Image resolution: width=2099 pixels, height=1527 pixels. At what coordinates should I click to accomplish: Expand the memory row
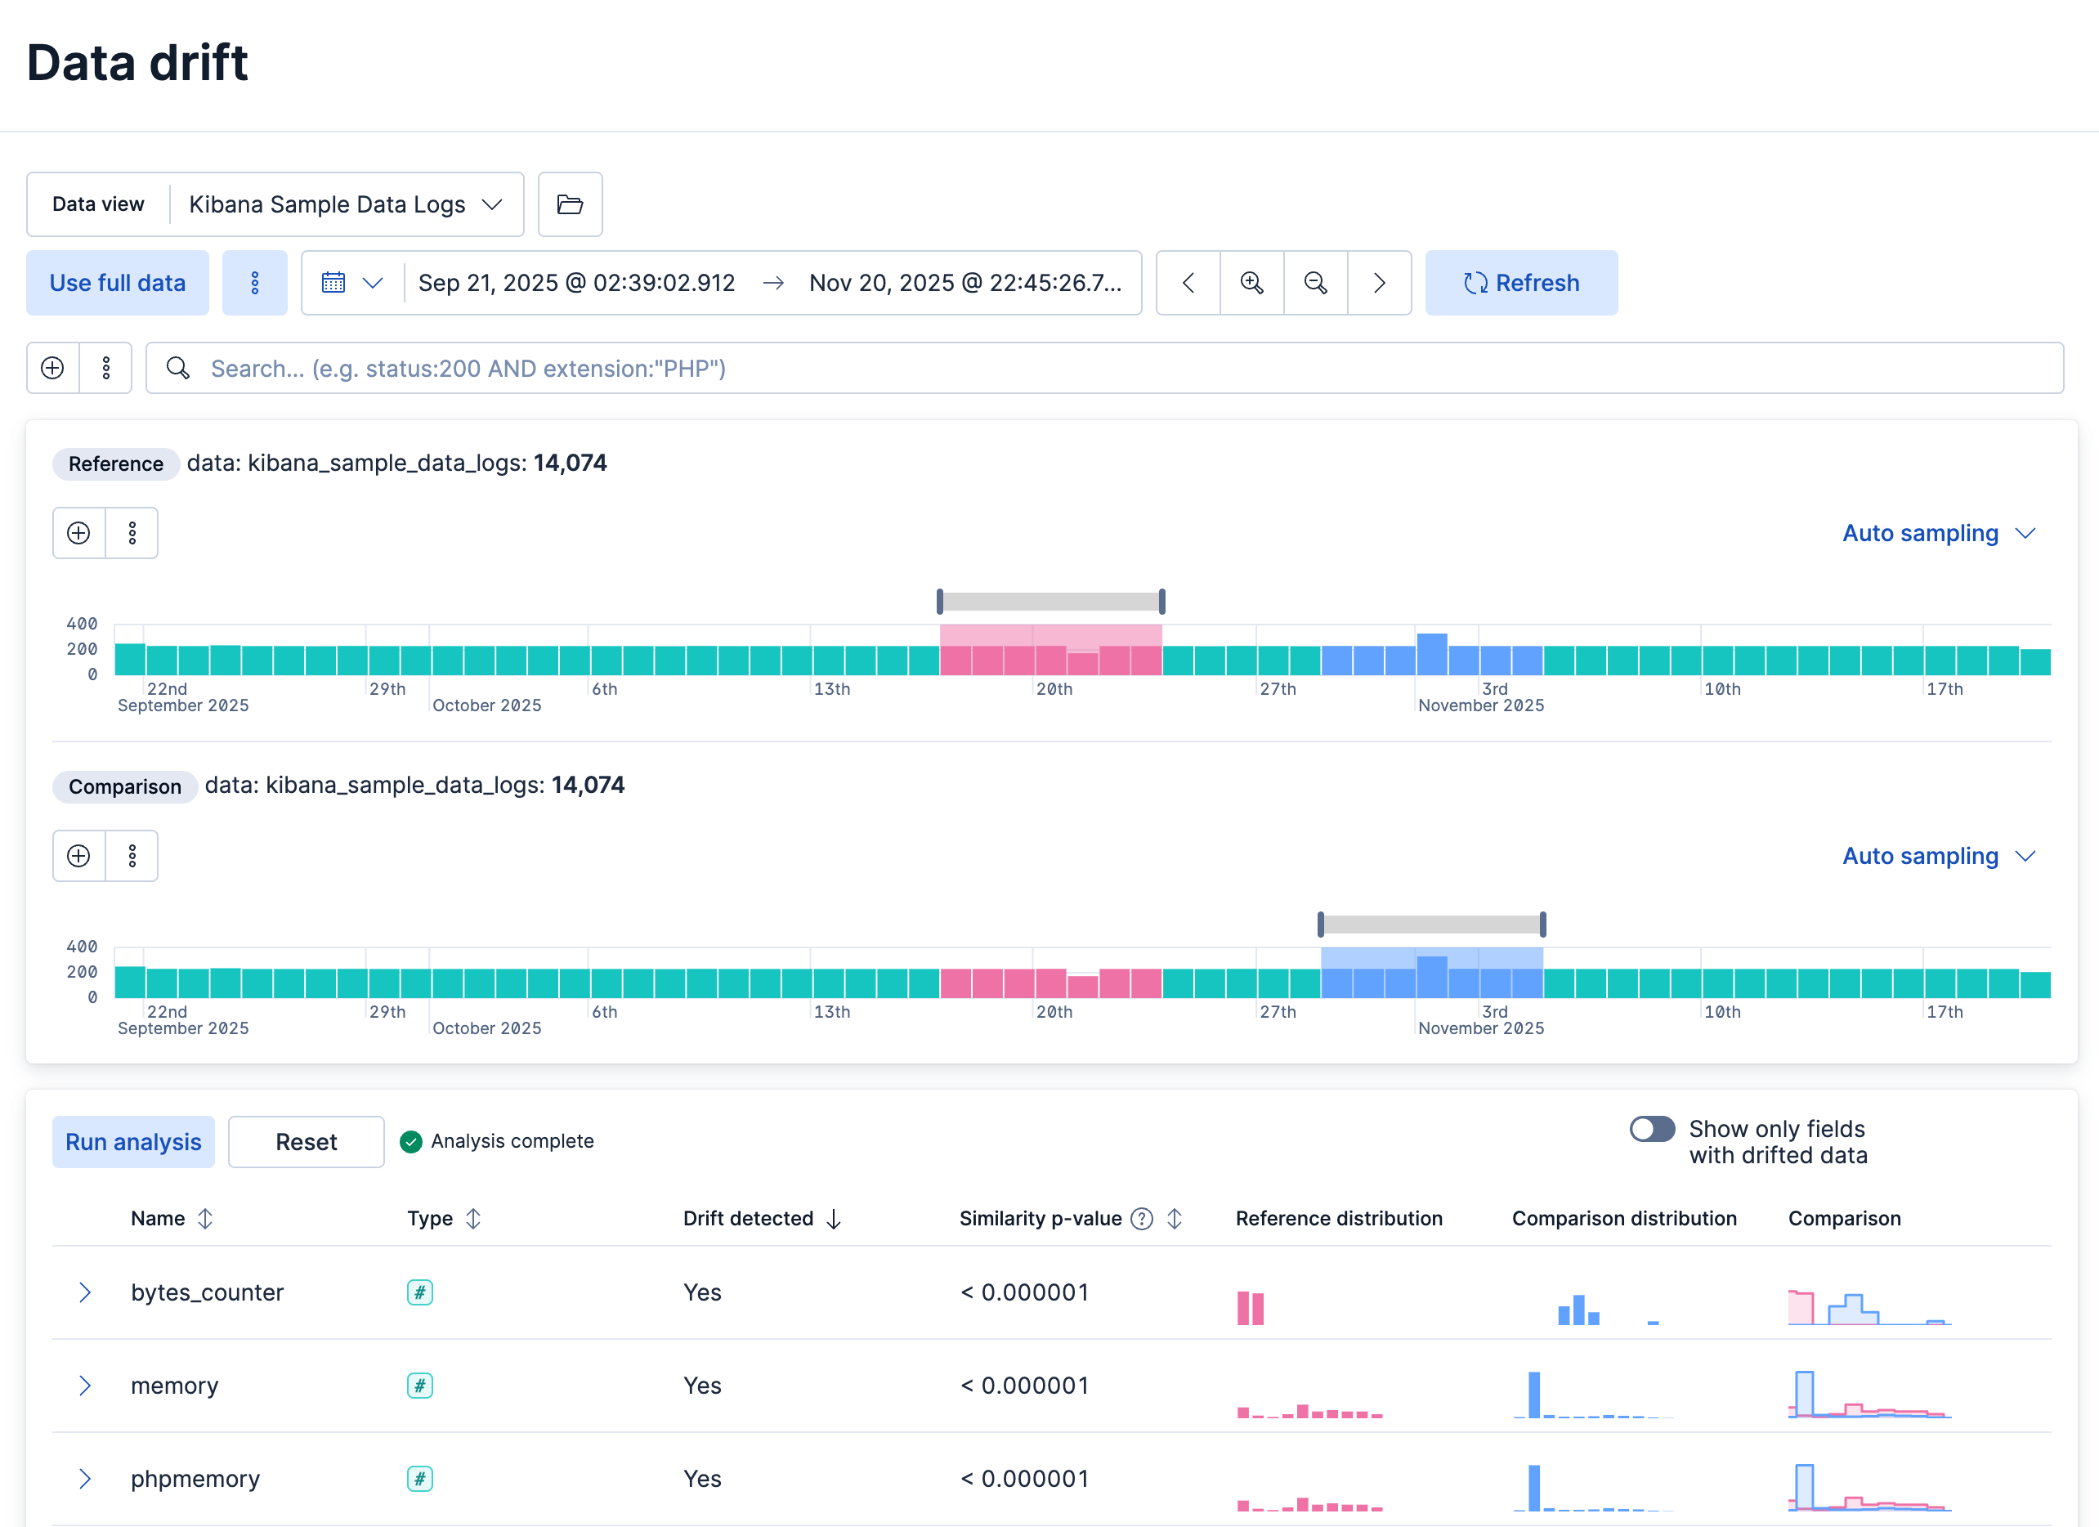click(85, 1386)
